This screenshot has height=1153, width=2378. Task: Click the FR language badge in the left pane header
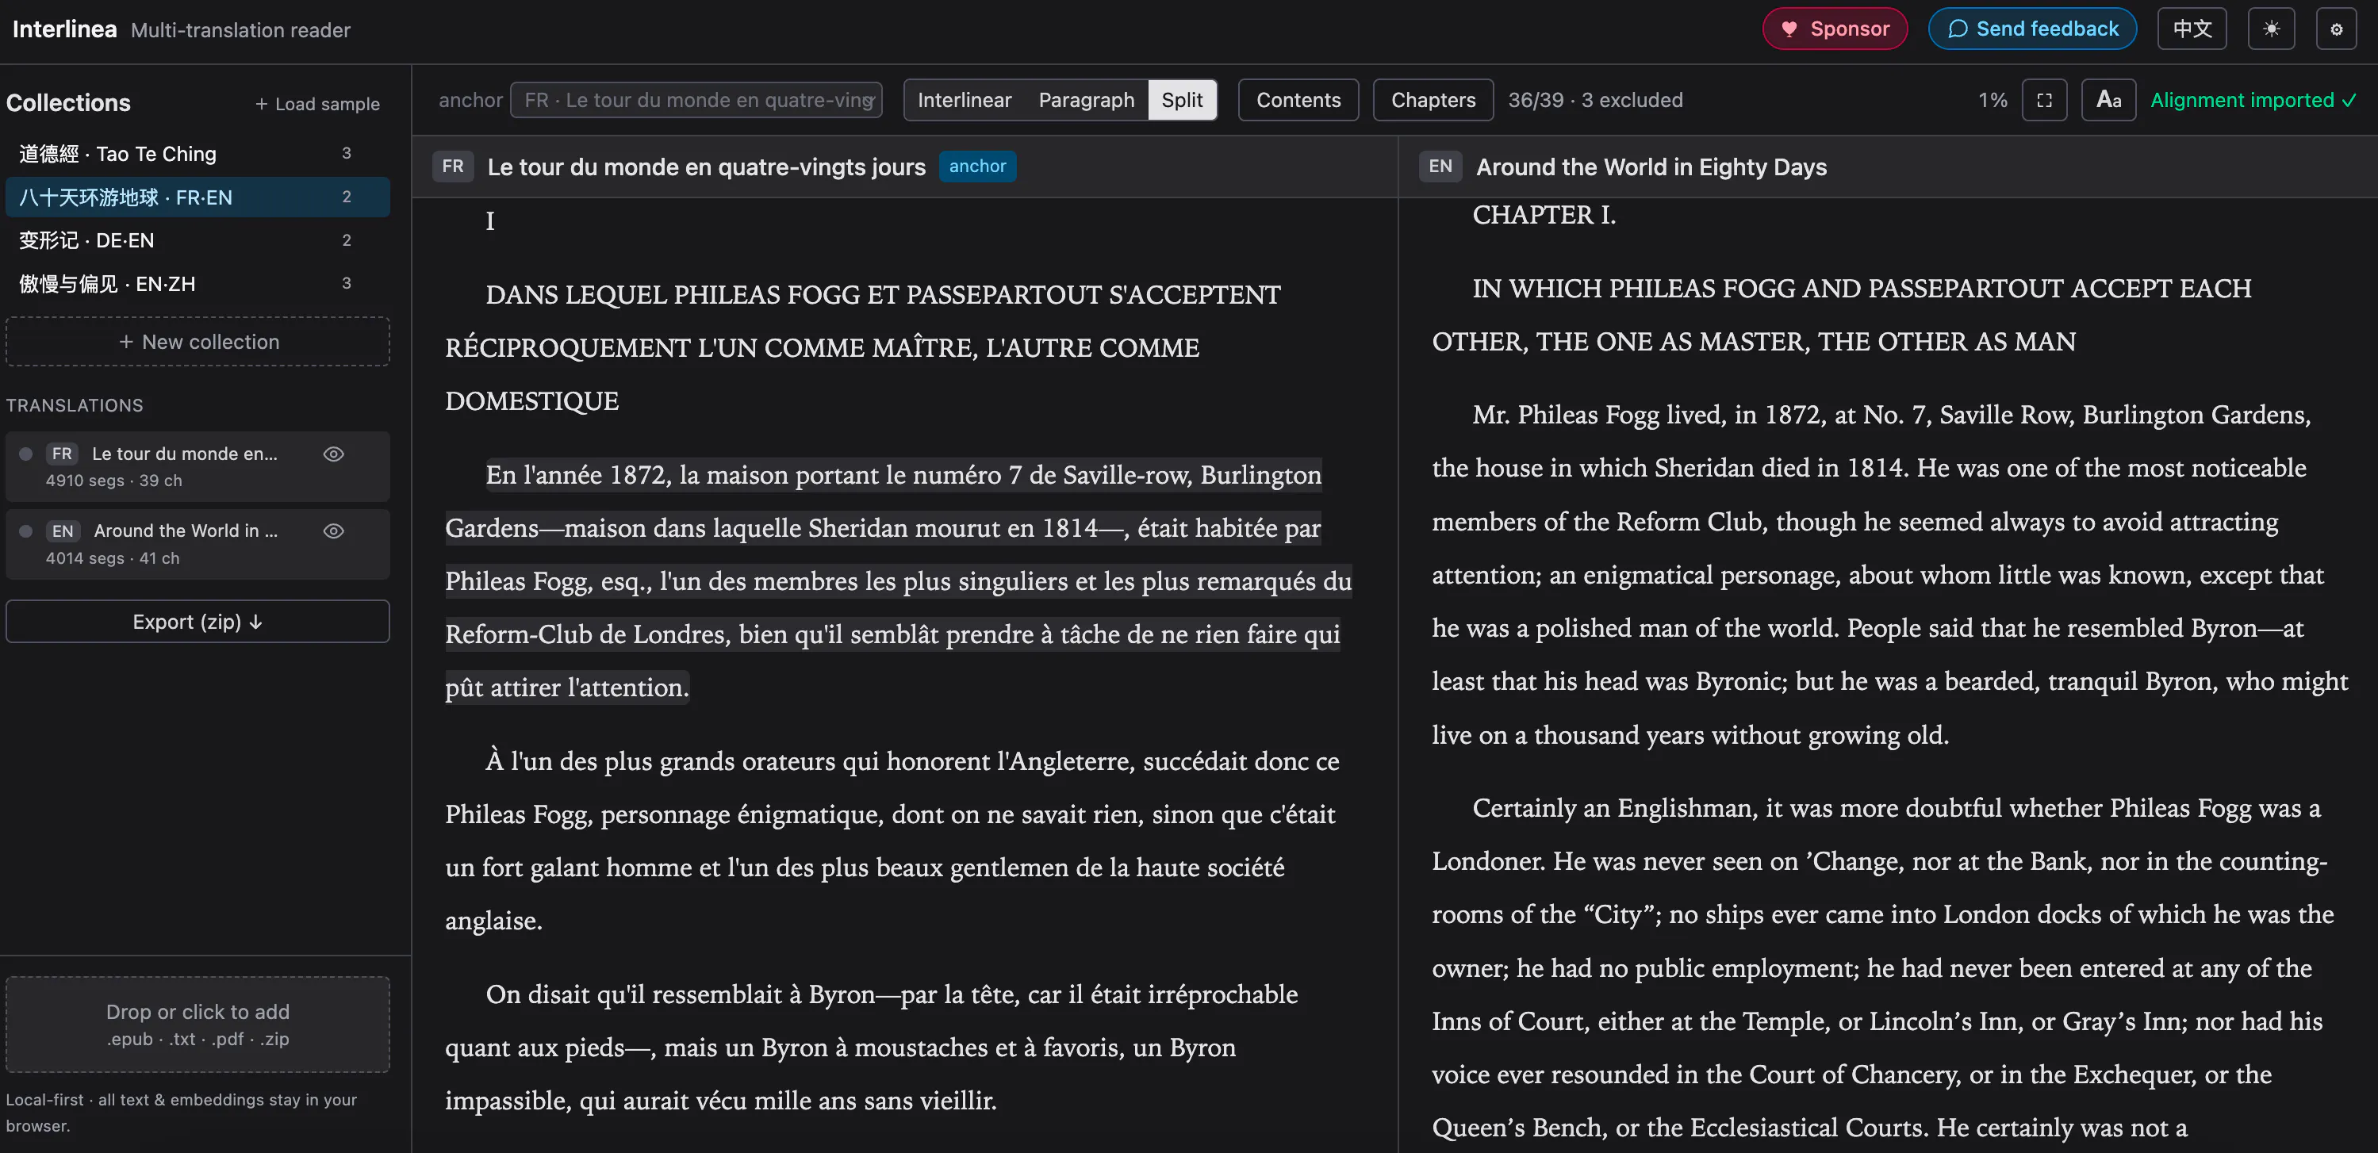452,167
